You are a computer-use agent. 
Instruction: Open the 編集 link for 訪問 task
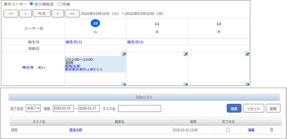251,130
